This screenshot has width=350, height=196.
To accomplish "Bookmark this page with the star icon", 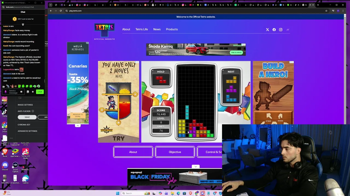I will coord(326,11).
